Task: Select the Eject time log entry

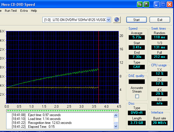Action: point(36,115)
